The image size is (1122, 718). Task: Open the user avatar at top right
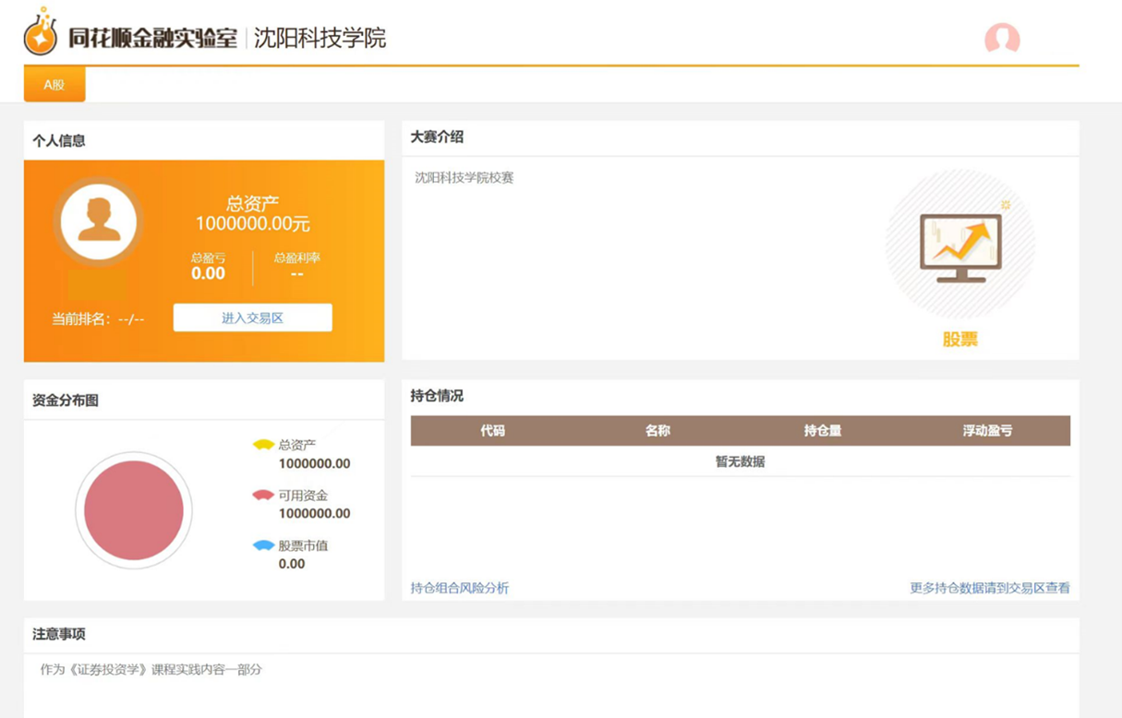point(1002,39)
